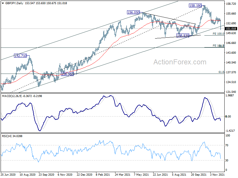Click the 22 Jun 2021 date label
This screenshot has width=238, height=178.
click(160, 174)
